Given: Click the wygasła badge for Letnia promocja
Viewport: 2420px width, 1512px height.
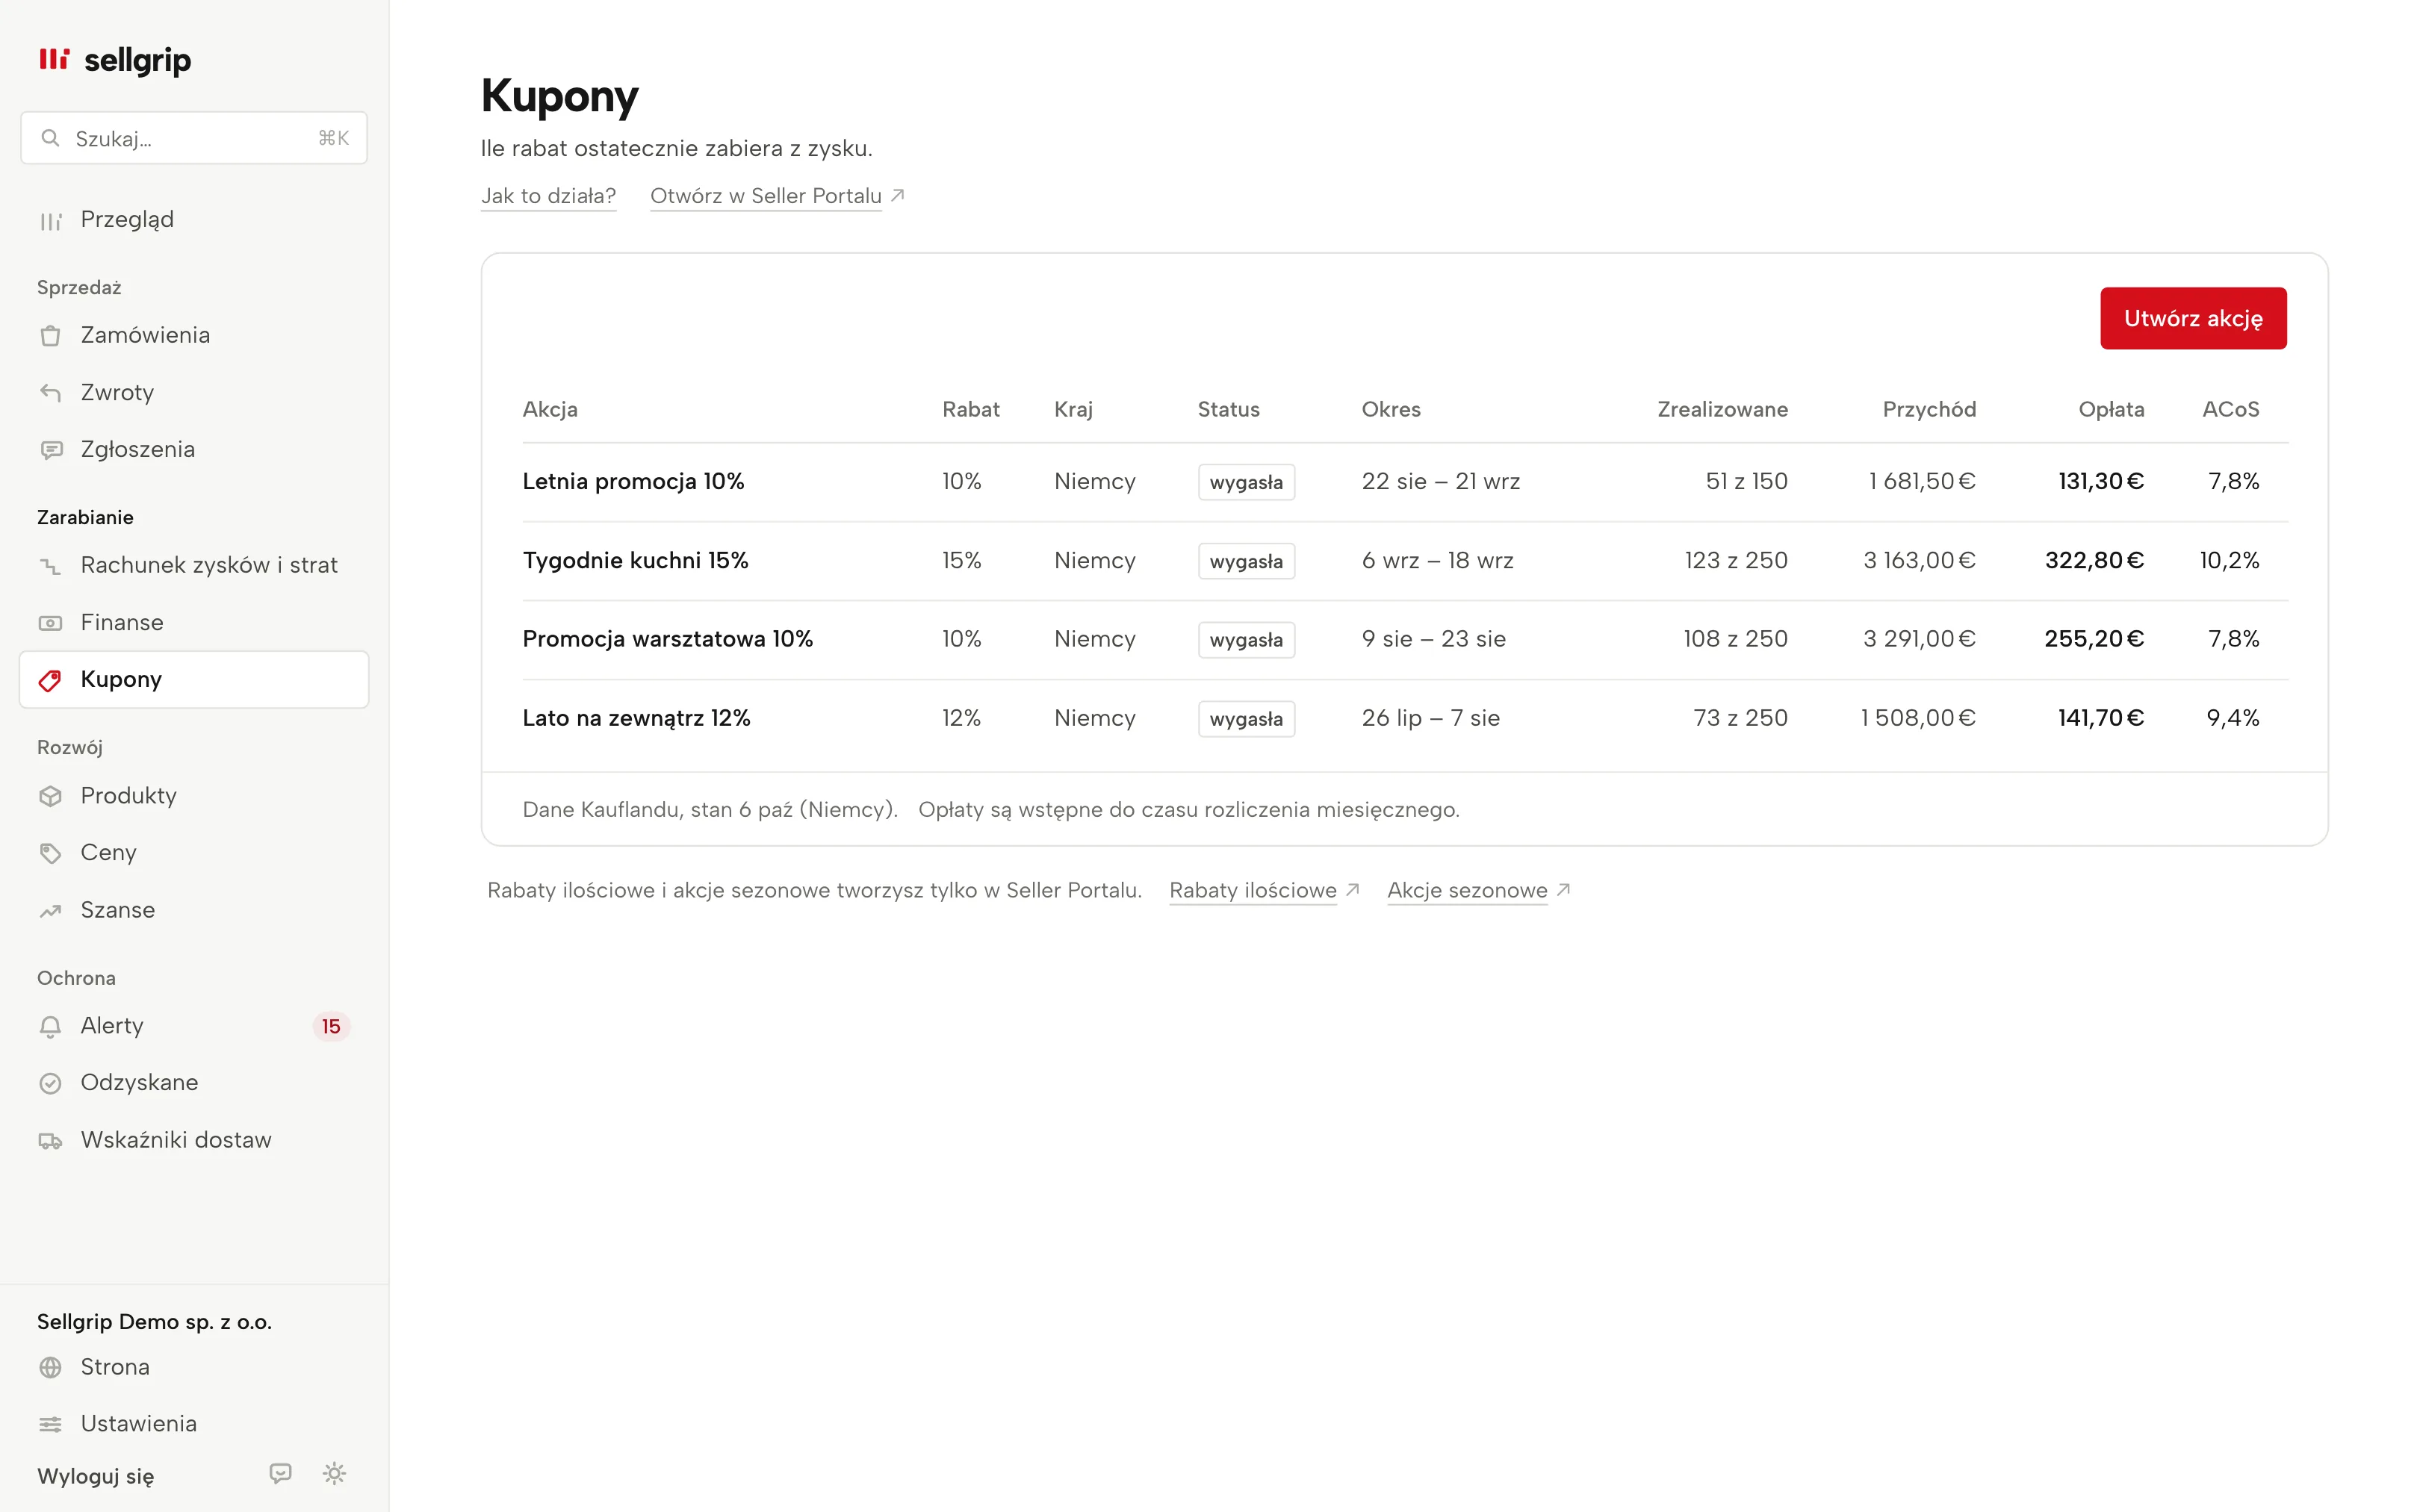Looking at the screenshot, I should [1246, 482].
